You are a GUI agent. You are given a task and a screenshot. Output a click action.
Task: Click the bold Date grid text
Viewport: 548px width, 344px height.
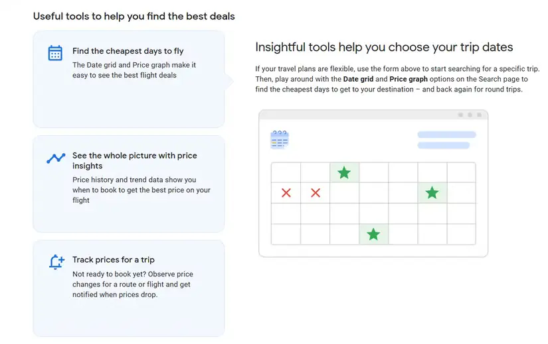361,80
